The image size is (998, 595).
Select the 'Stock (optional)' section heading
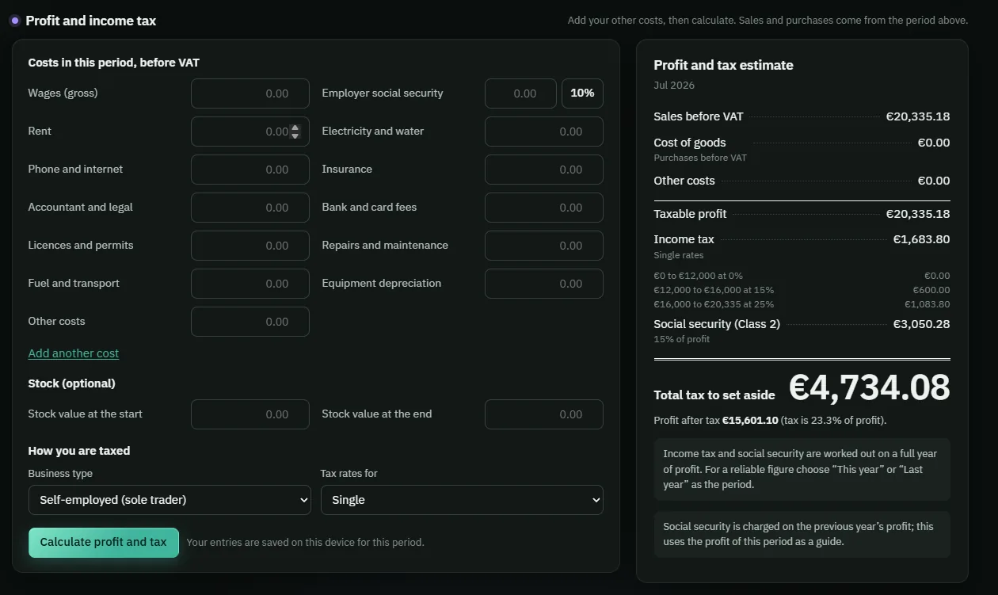pos(72,383)
